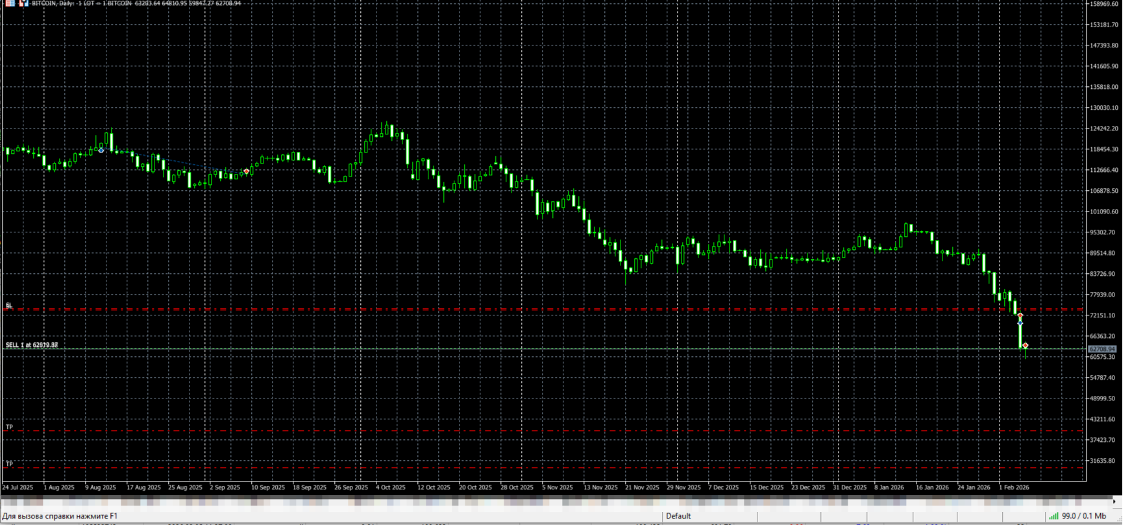Click the help hint text 'Для вызова справки нажмите F1'
The image size is (1132, 525).
click(x=60, y=516)
